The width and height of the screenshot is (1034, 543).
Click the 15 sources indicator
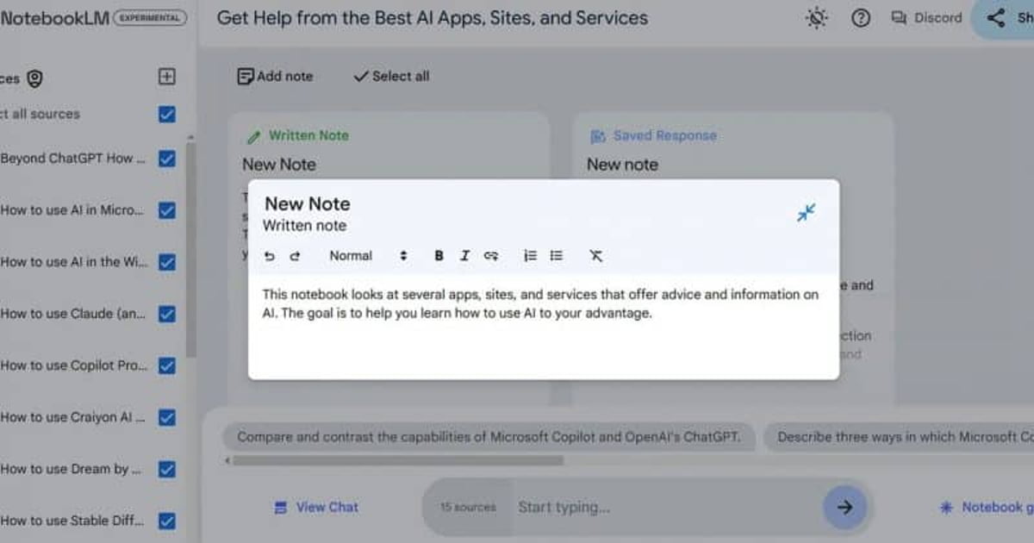(x=468, y=508)
